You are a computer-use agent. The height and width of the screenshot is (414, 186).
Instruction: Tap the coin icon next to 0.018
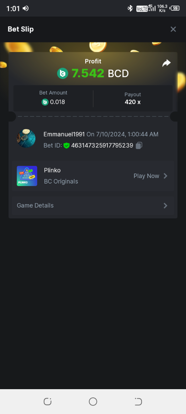[45, 102]
